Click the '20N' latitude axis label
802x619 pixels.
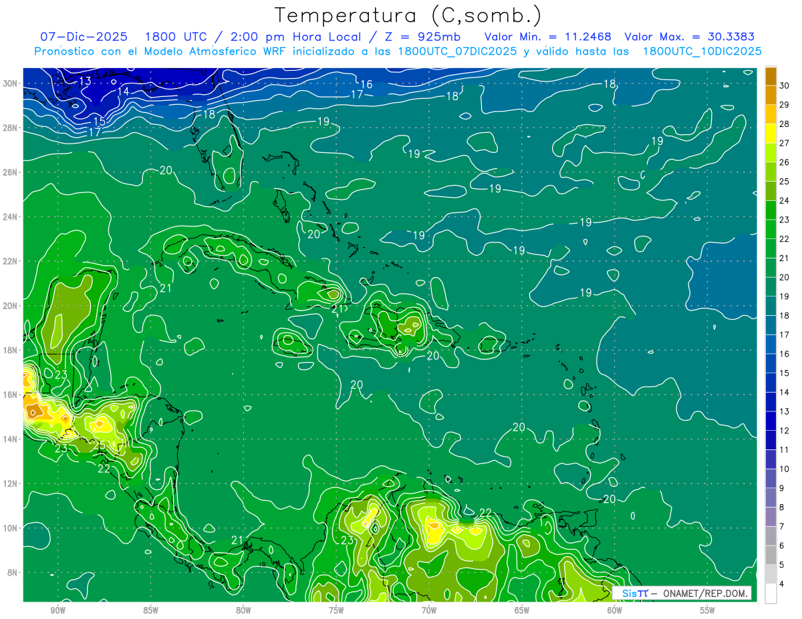(x=11, y=306)
